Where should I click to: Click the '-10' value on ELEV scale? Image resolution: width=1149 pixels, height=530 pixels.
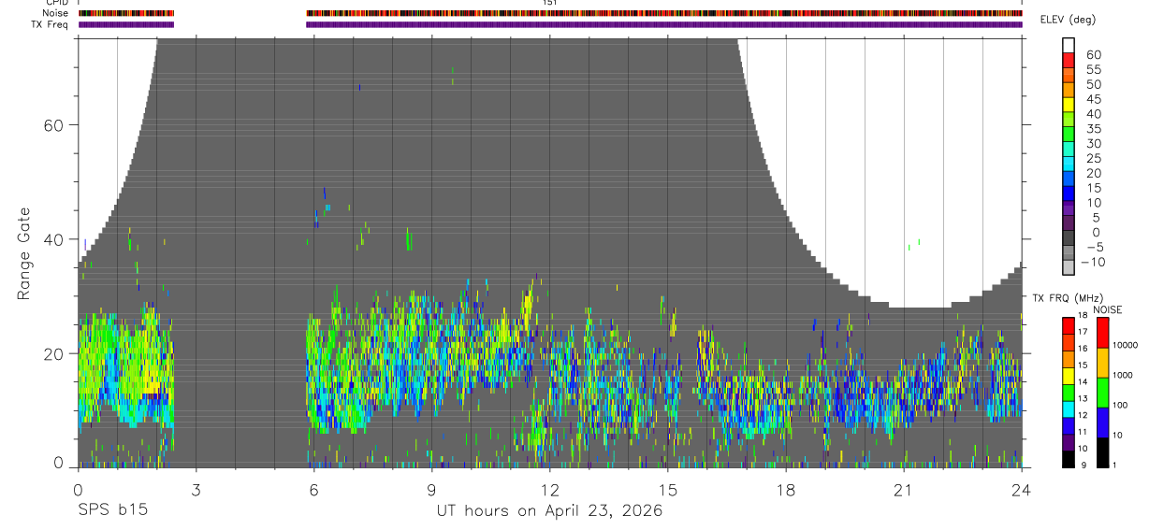click(x=1092, y=262)
